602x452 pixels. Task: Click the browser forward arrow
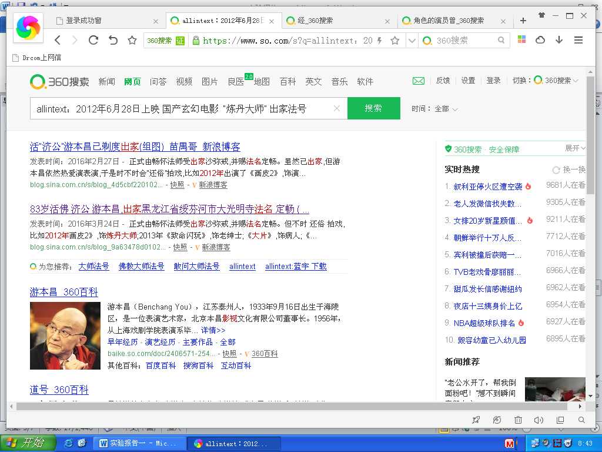[75, 40]
